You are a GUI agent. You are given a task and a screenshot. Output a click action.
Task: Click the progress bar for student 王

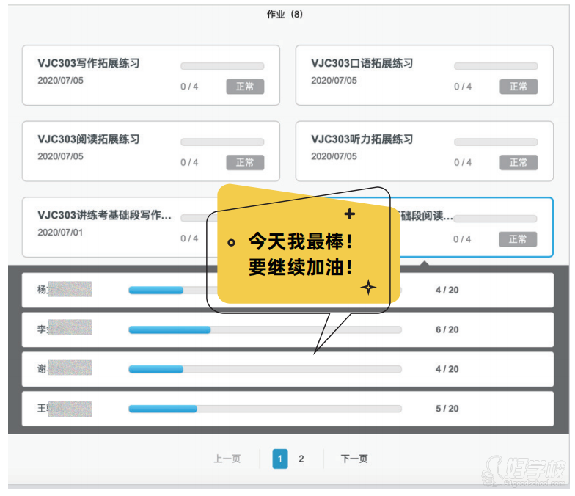(265, 409)
